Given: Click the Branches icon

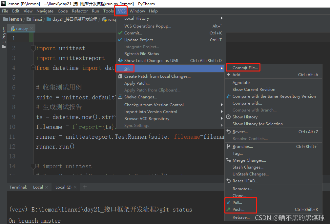Looking at the screenshot, I should coord(228,146).
